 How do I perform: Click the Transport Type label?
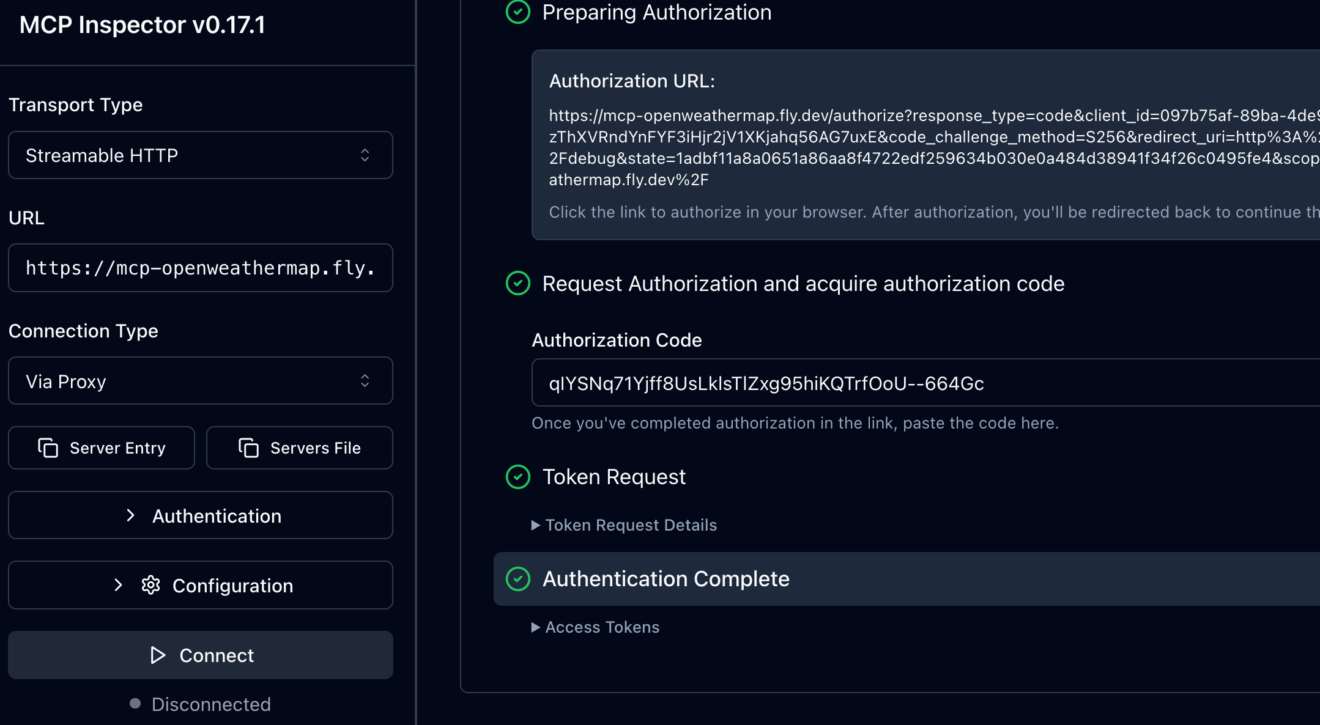pyautogui.click(x=76, y=105)
